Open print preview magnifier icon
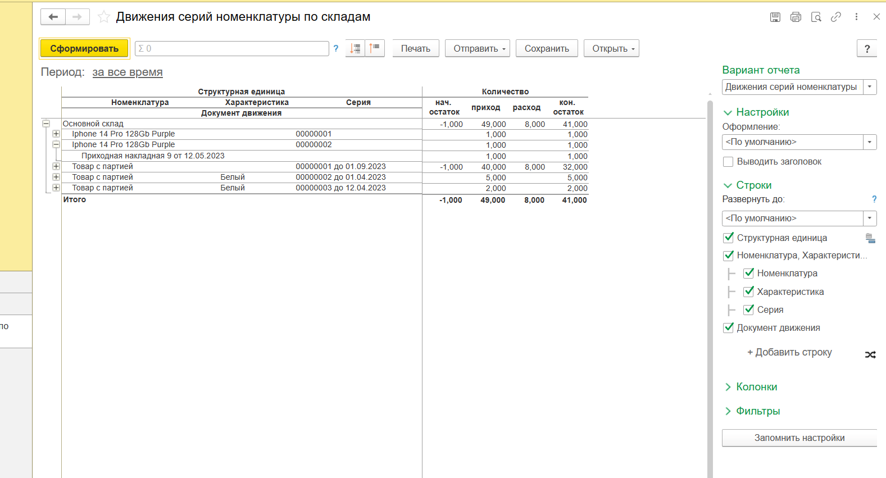 tap(816, 17)
